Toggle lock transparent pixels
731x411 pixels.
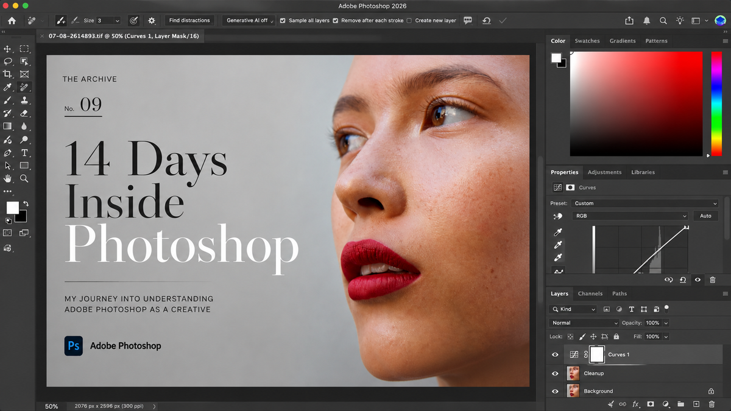[x=571, y=337]
